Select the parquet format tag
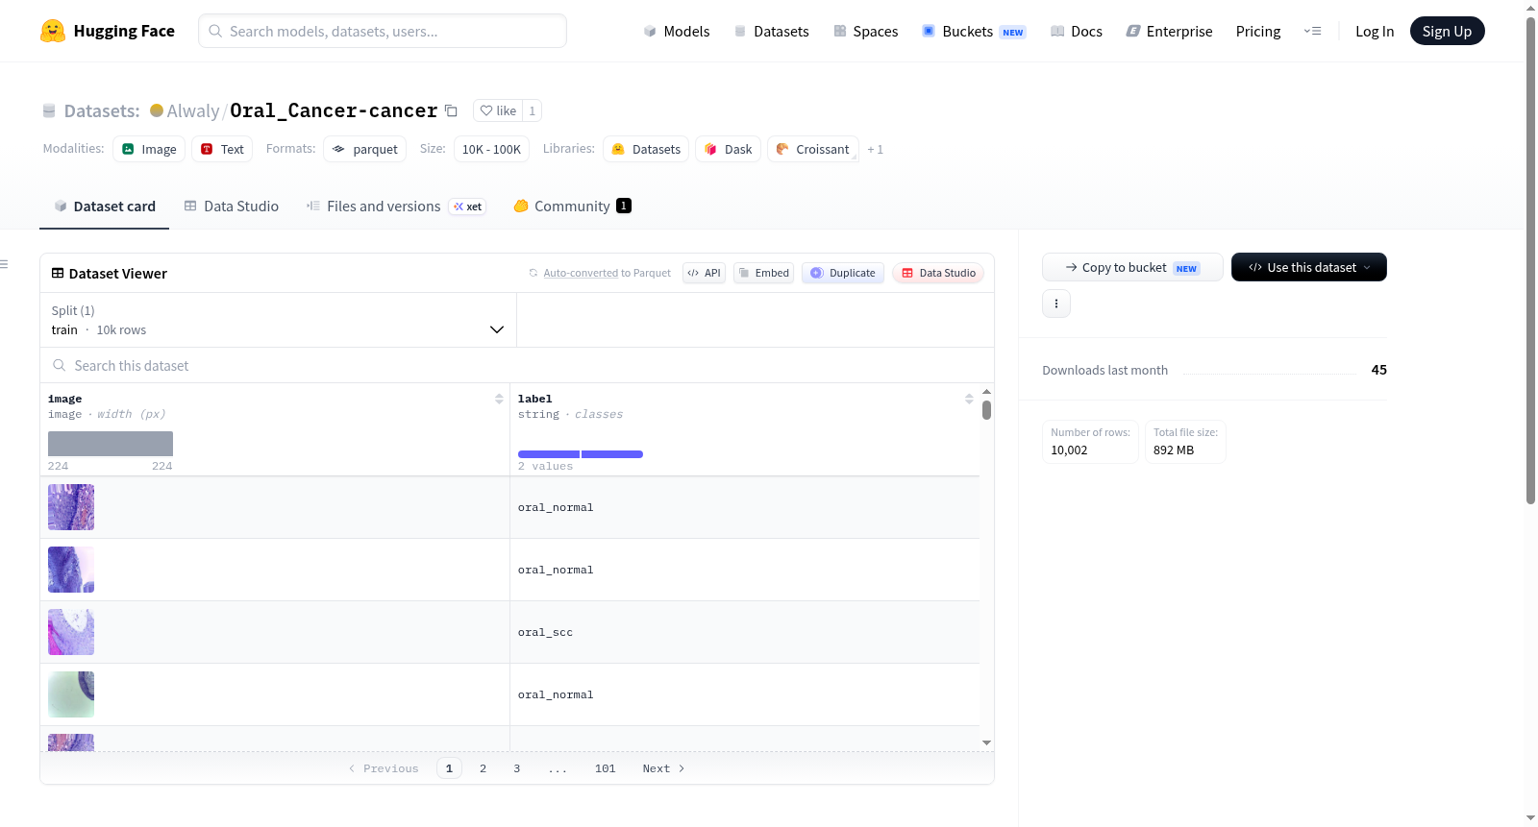 pos(365,149)
